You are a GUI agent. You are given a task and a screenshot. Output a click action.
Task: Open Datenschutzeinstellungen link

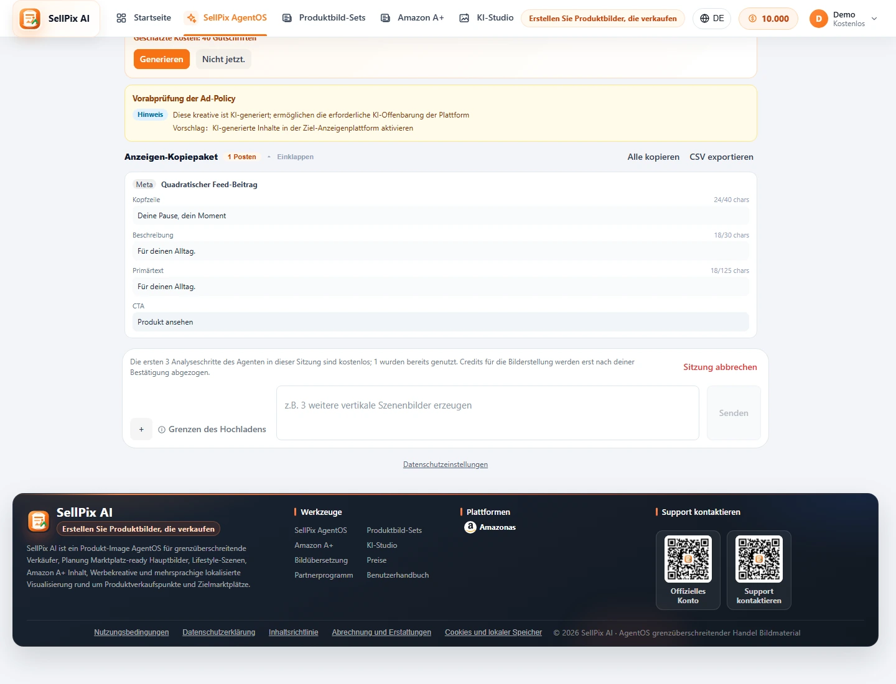tap(446, 464)
